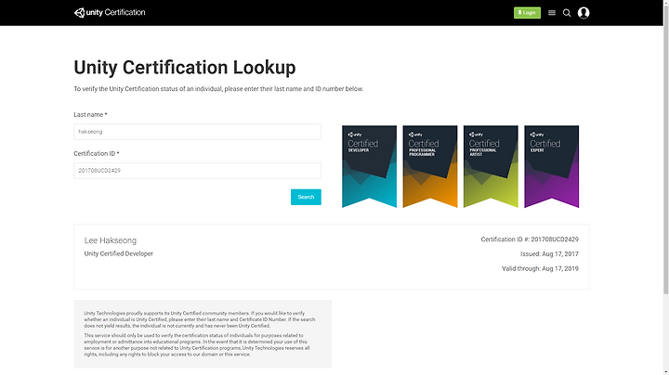Focus the Last name input field

[197, 132]
